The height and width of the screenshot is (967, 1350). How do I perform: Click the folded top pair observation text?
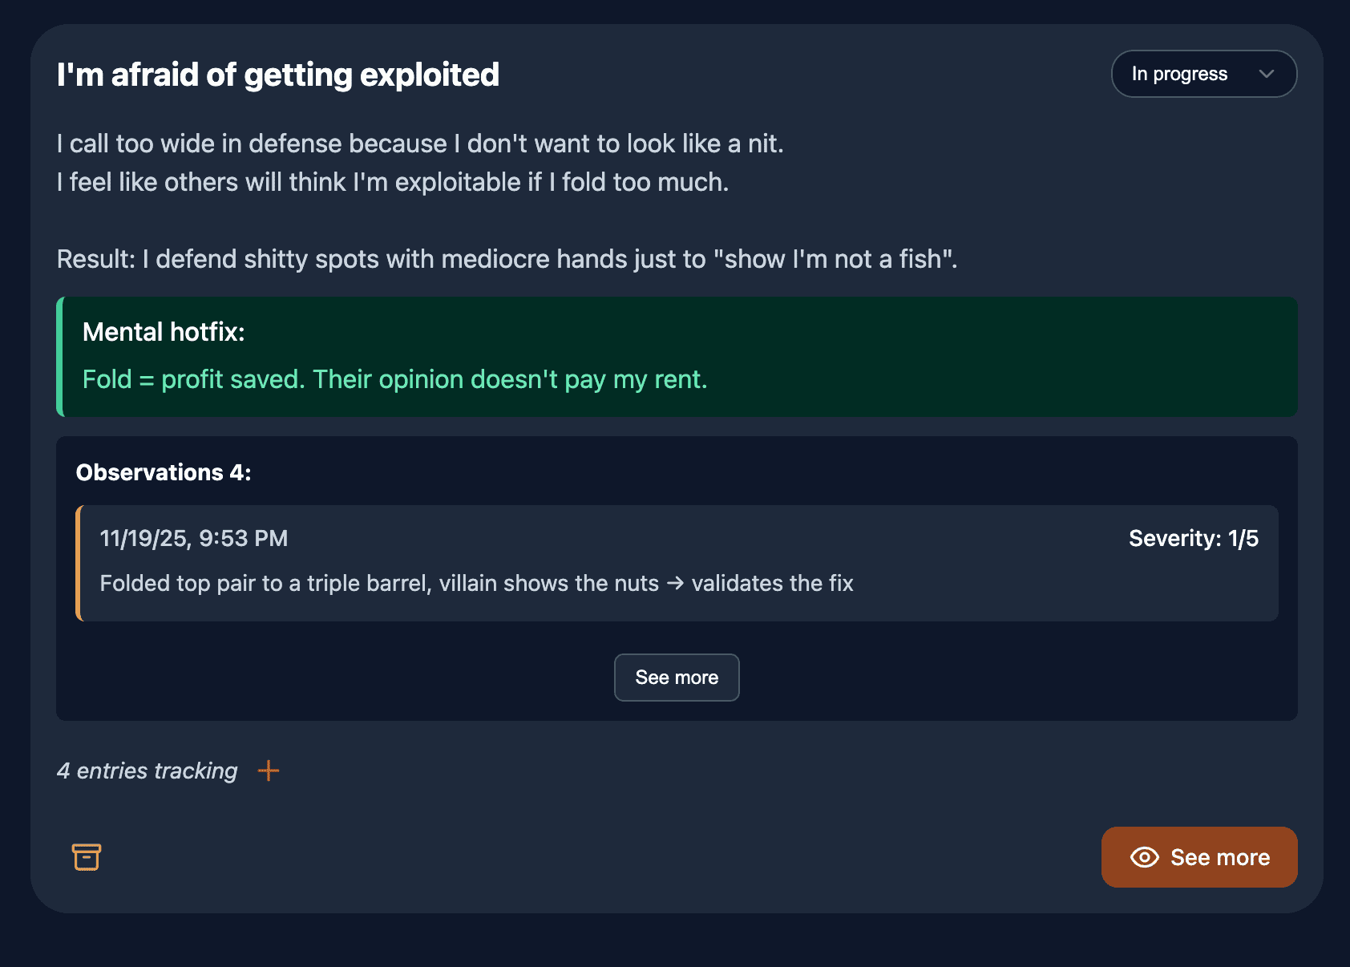tap(476, 583)
